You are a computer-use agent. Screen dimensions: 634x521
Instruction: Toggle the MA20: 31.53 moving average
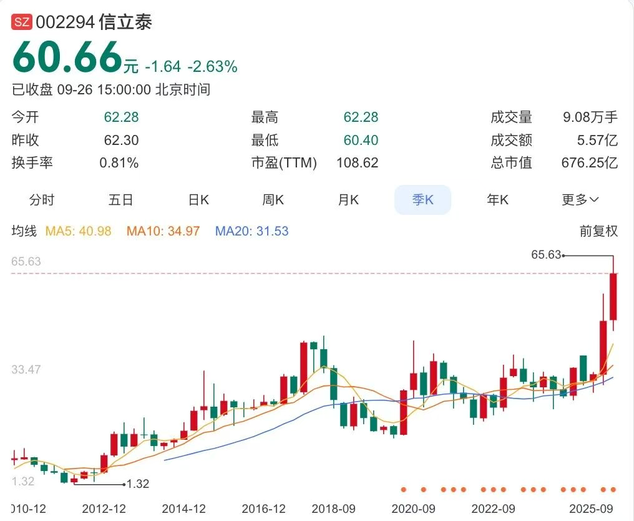tap(251, 231)
